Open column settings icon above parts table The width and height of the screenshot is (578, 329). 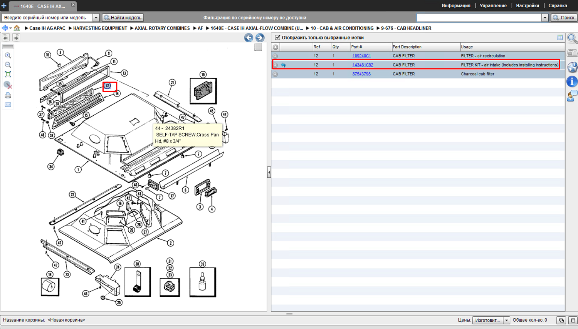[x=560, y=37]
